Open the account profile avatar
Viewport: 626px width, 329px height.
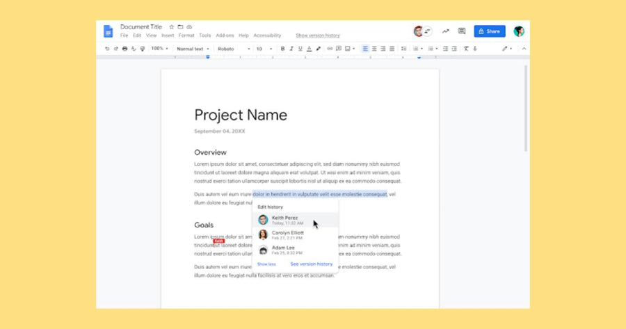(519, 31)
